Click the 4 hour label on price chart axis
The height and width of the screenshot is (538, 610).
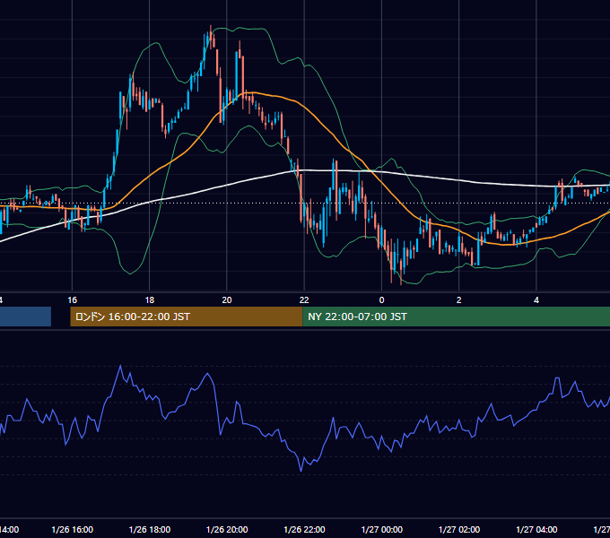click(x=536, y=300)
